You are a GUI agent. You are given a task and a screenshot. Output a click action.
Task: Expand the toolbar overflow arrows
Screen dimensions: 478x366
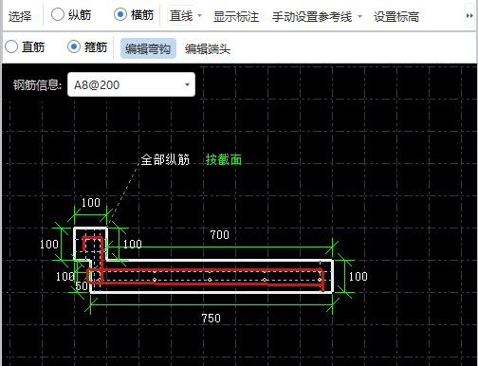469,16
